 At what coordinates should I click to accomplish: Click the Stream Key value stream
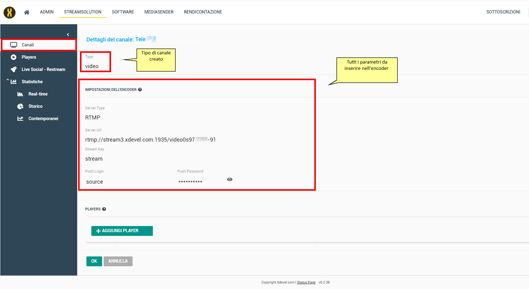click(94, 159)
